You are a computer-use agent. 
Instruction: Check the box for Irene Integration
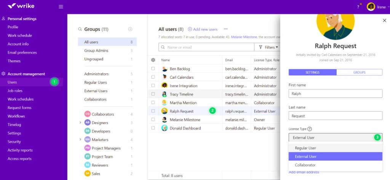point(153,85)
